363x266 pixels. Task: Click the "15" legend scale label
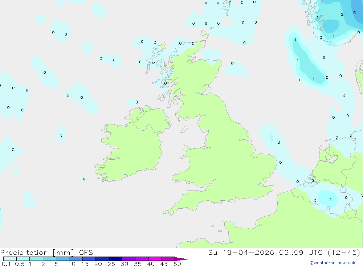[85, 264]
